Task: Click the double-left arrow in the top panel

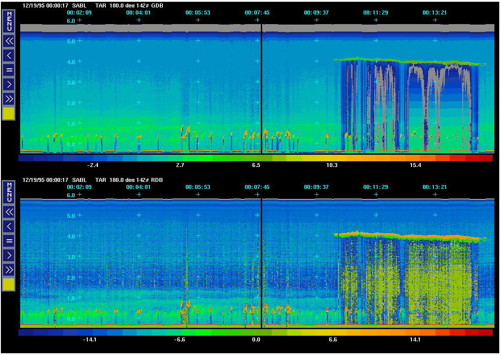Action: tap(9, 41)
